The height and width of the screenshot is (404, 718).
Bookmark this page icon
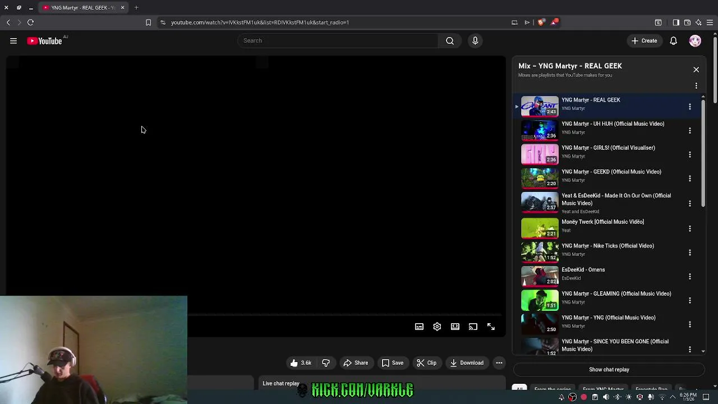click(x=148, y=22)
